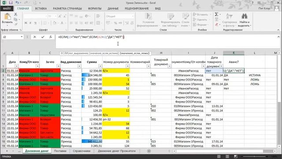This screenshot has height=159, width=282.
Task: Open filter dropdown for Сумма column
Action: 100,66
